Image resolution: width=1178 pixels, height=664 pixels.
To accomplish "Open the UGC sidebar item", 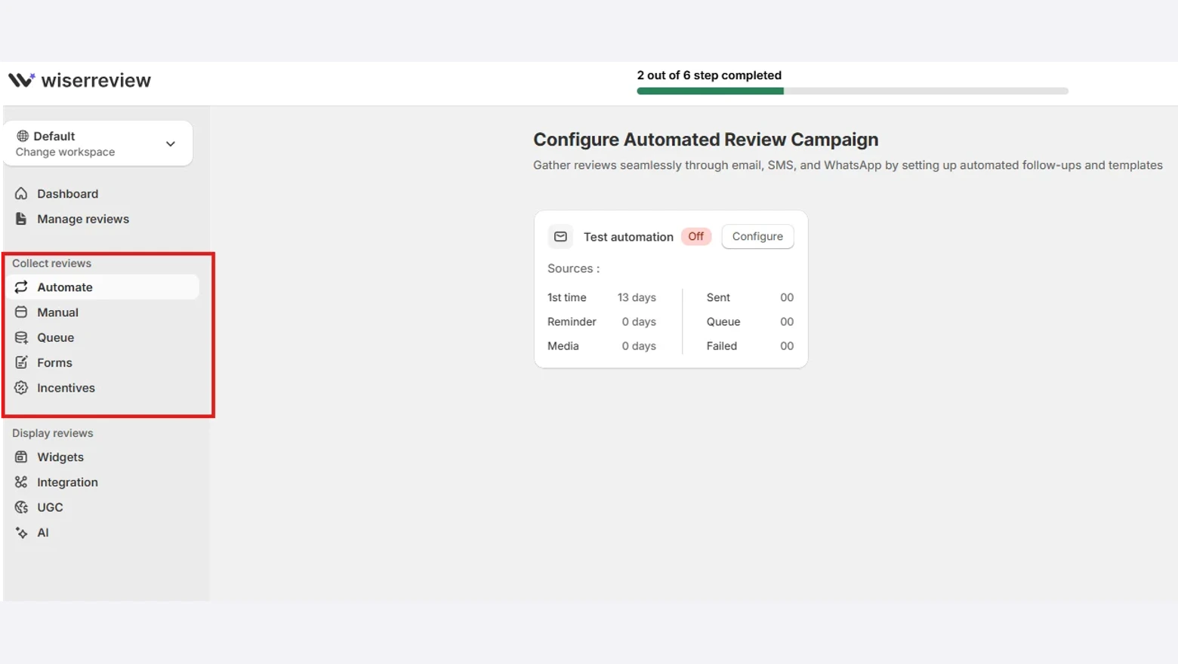I will coord(50,507).
